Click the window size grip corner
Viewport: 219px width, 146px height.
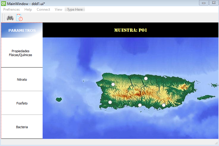tap(216, 143)
